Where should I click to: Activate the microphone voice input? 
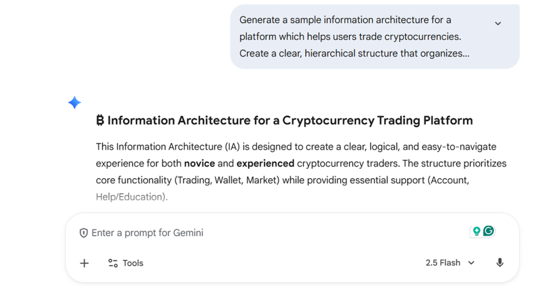coord(499,263)
